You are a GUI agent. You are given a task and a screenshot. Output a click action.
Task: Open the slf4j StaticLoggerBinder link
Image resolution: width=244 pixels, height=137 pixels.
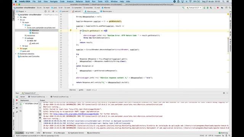point(76,114)
